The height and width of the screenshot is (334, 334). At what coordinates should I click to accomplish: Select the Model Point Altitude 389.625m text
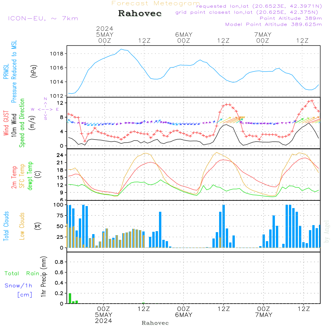pyautogui.click(x=274, y=24)
